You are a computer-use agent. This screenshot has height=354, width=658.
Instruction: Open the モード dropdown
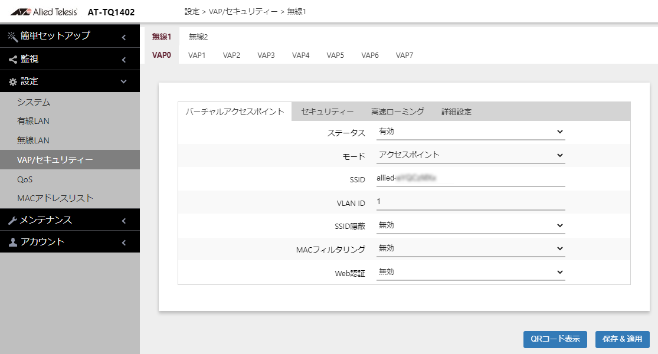coord(471,155)
